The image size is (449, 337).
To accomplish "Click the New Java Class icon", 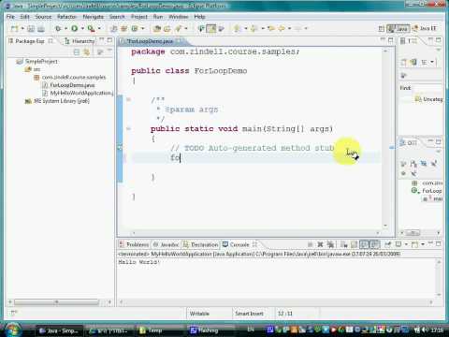I will click(x=135, y=28).
